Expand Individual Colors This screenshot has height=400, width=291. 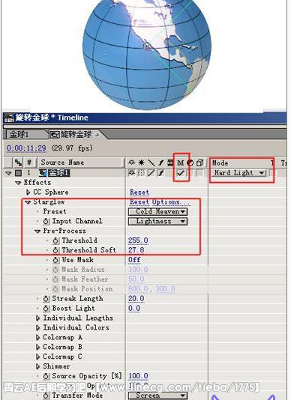[37, 328]
